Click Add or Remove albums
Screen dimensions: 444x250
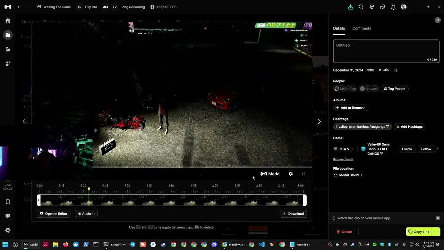350,108
